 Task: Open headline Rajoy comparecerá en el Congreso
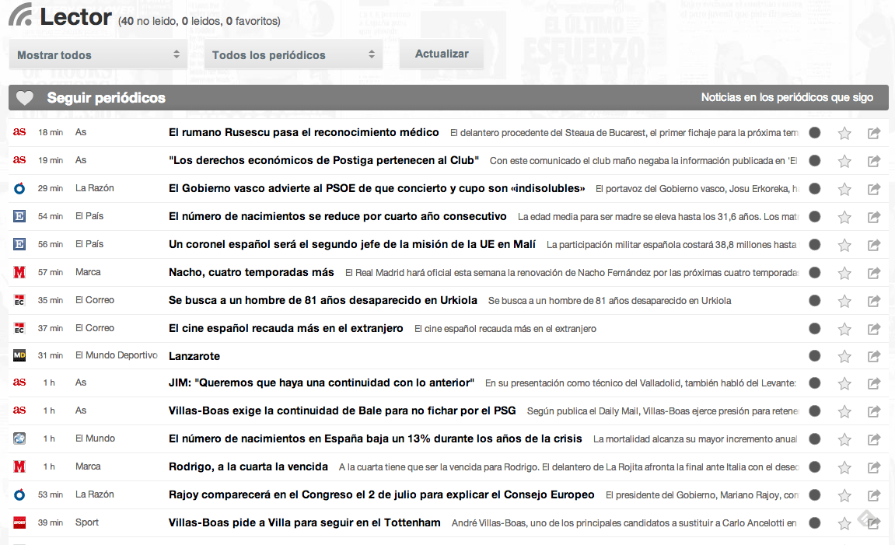[381, 494]
